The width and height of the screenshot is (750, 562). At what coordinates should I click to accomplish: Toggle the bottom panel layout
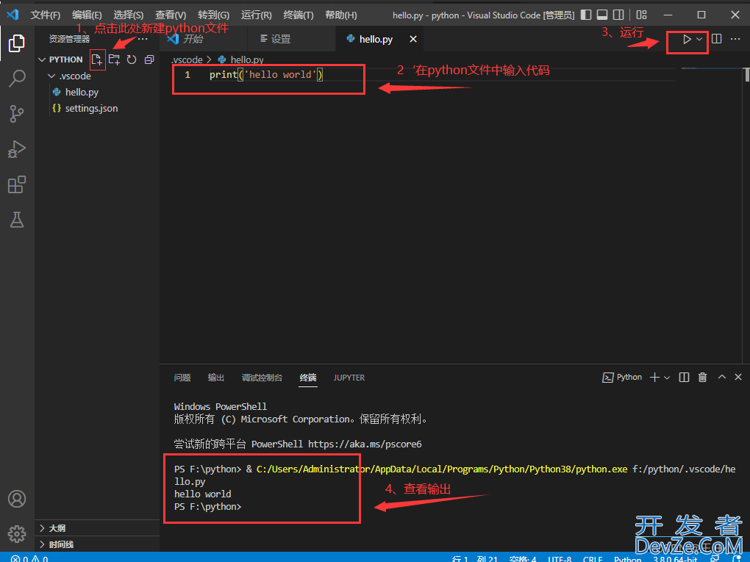tap(602, 15)
